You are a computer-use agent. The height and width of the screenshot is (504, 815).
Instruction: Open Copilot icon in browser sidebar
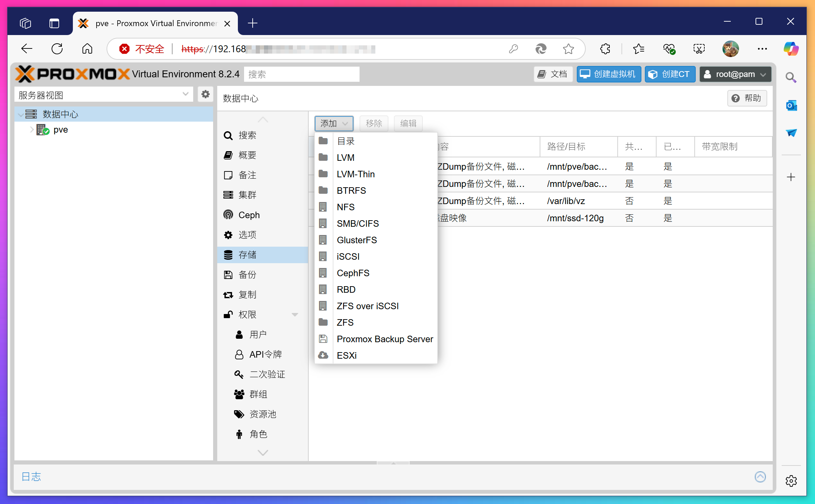click(x=791, y=49)
